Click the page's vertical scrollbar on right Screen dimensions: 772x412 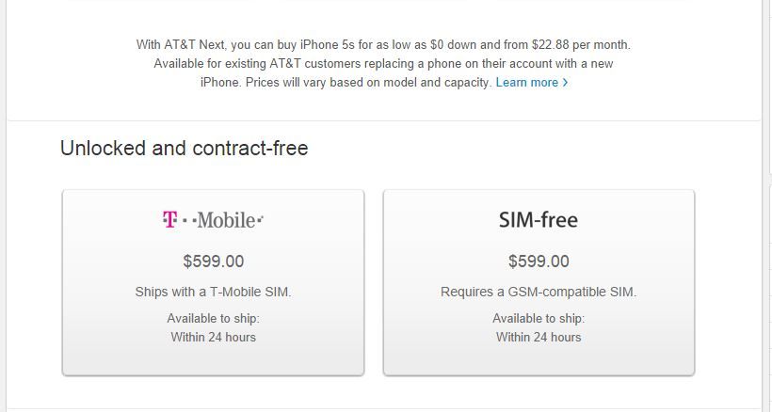click(767, 206)
